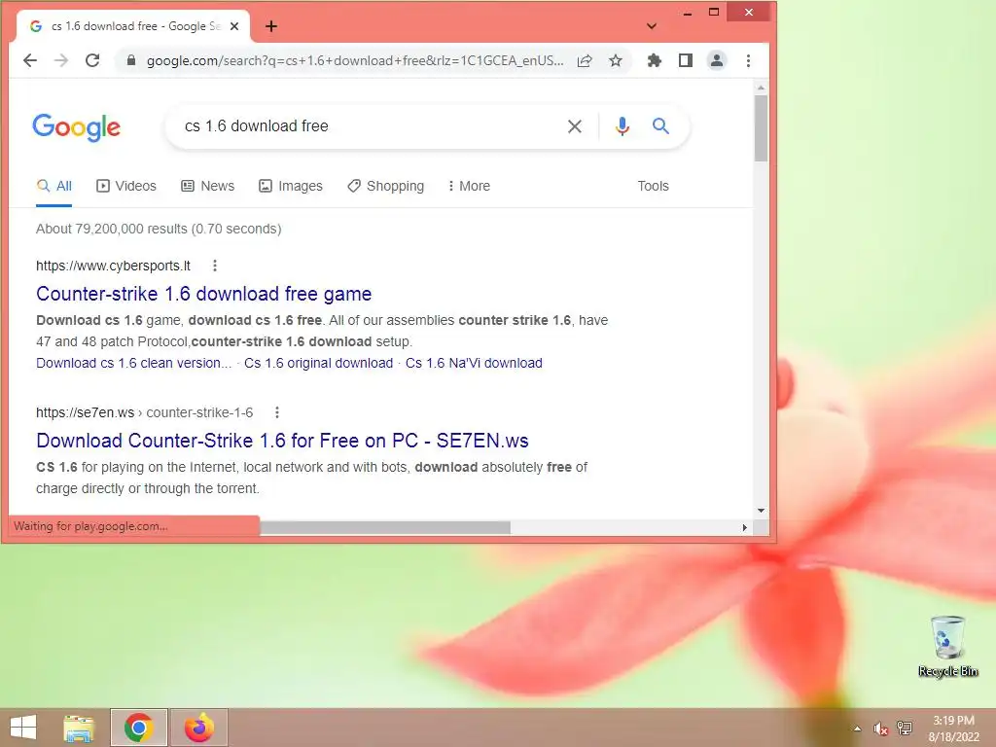Viewport: 996px width, 747px height.
Task: Expand the More search categories menu
Action: 469,186
